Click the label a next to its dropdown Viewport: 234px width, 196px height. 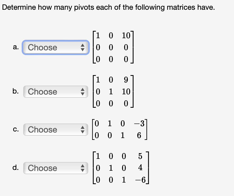(16, 47)
